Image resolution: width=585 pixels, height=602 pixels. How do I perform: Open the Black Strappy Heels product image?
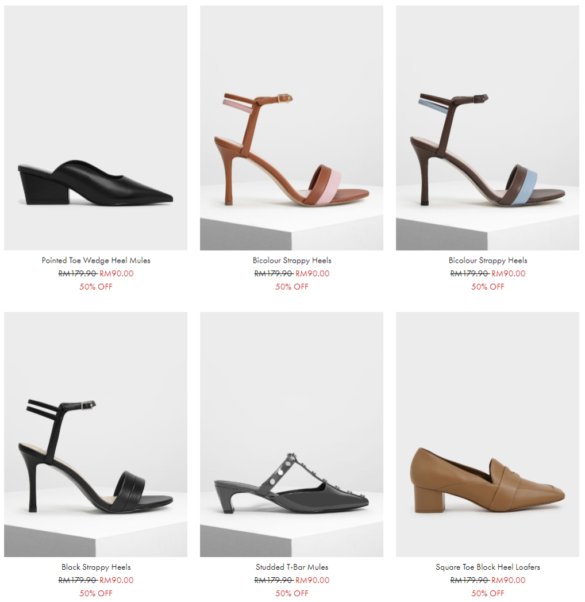pos(96,434)
